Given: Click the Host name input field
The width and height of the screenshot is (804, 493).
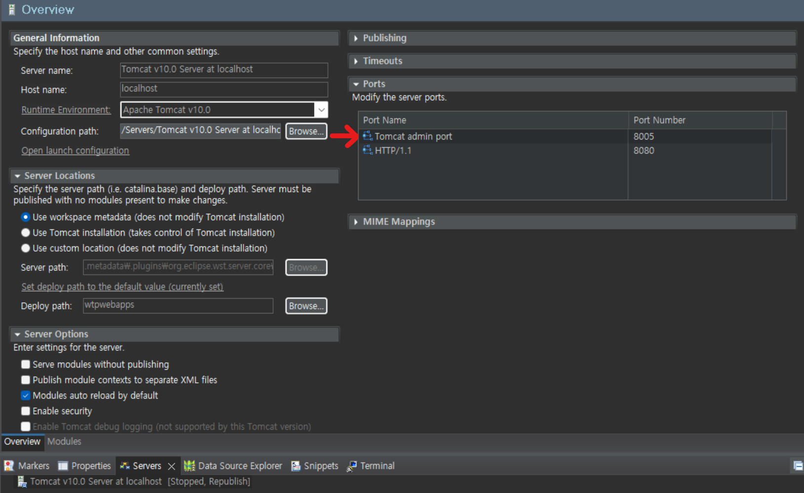Looking at the screenshot, I should point(224,89).
